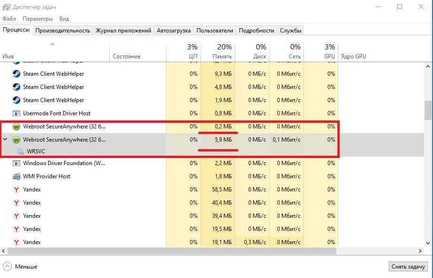The image size is (433, 278).
Task: Collapse the Webroot SecureAnywhere 5,9 МБ group
Action: pos(5,140)
